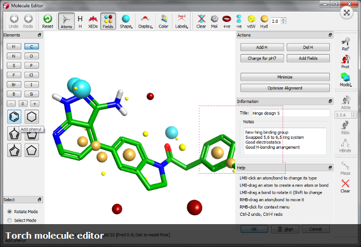
Task: Undock the Elements panel
Action: 39,35
